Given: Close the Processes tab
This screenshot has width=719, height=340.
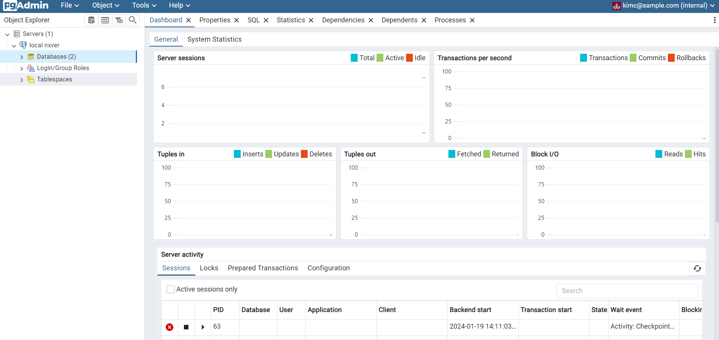Looking at the screenshot, I should (x=472, y=20).
